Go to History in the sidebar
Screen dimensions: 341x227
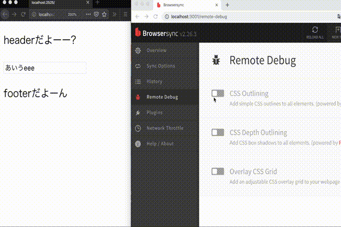165,82
